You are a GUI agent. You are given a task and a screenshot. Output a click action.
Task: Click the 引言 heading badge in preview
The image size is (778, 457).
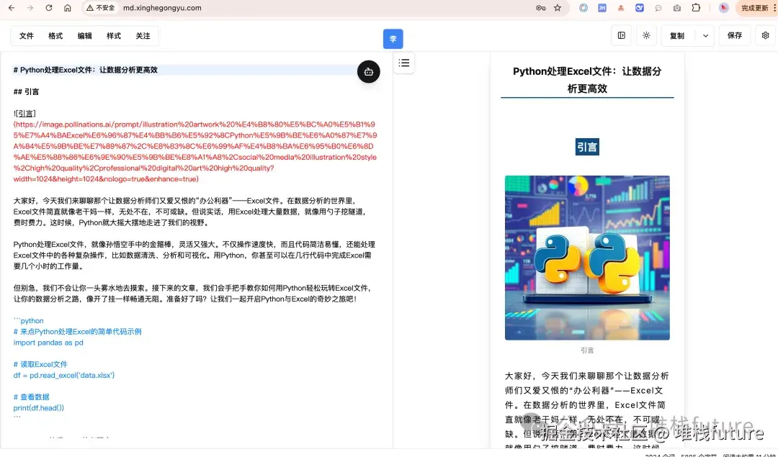click(x=587, y=147)
